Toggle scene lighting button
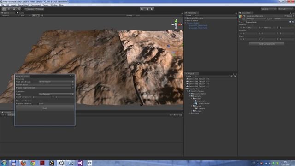Viewport: 295px width, 166px height. (x=34, y=15)
